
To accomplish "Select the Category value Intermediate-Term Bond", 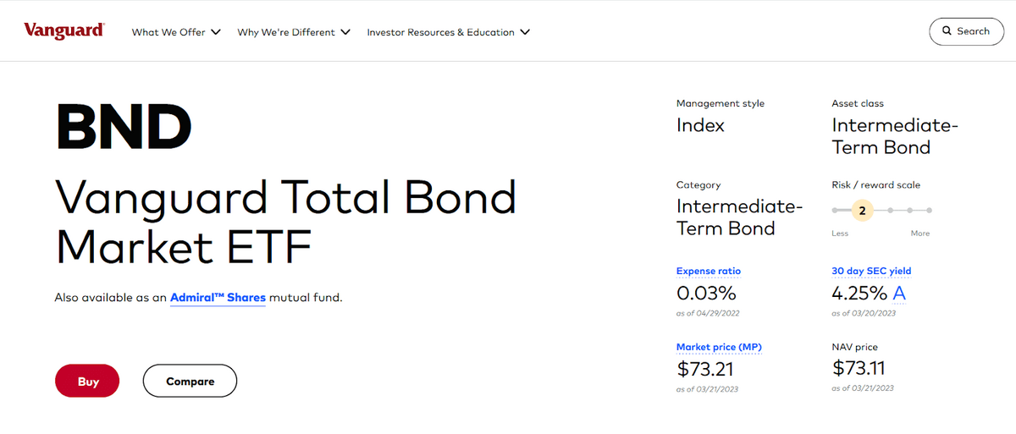I will [x=739, y=217].
